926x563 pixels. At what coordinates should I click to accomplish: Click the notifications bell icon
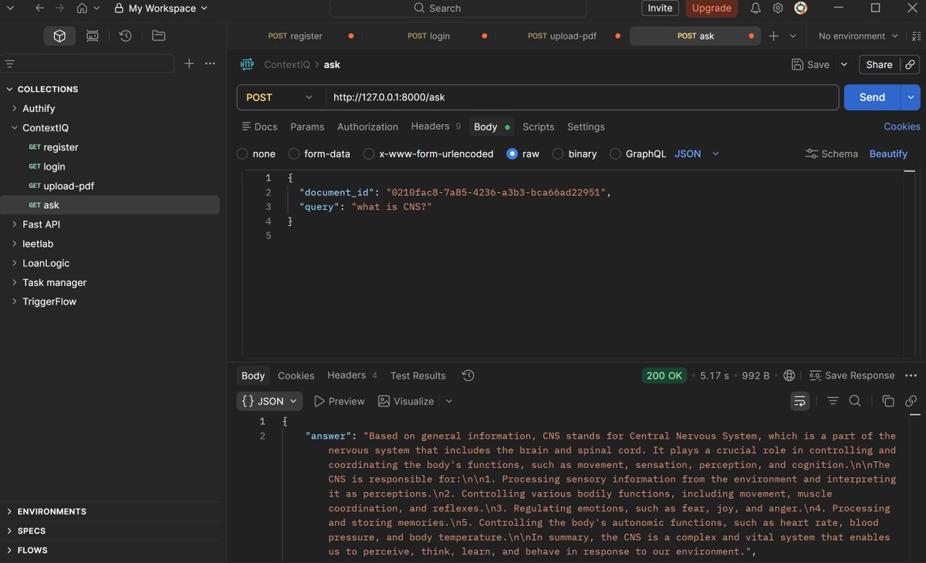click(x=755, y=8)
